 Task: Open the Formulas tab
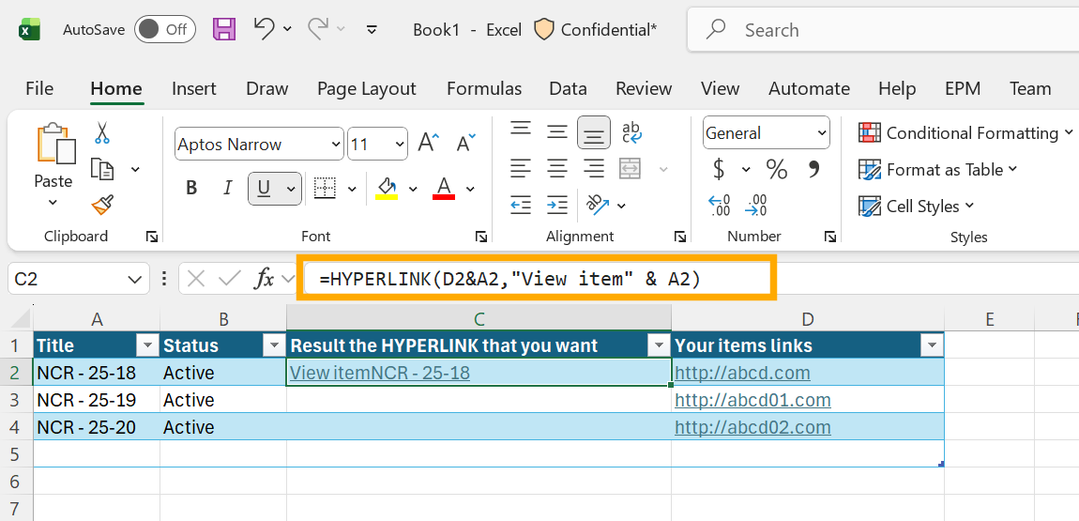click(484, 89)
